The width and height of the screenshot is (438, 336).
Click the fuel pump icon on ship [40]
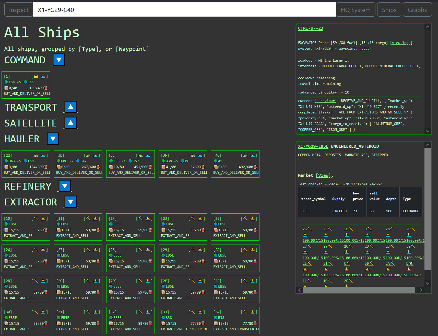coord(255,167)
